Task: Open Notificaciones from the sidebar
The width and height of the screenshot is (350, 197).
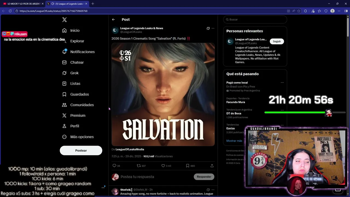Action: (78, 52)
